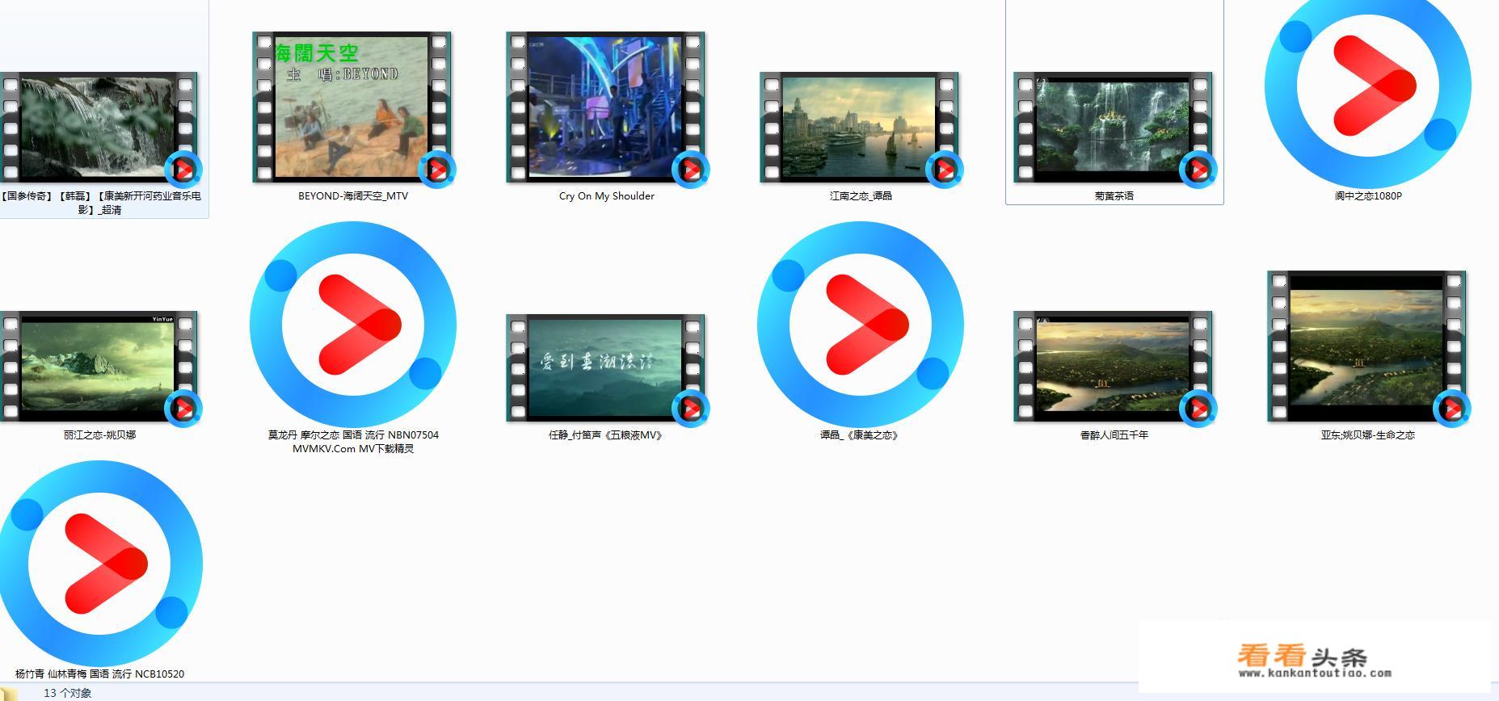This screenshot has height=701, width=1499.
Task: Click the file name 【国参传奇】【韩磊】 _超清
Action: coord(100,203)
